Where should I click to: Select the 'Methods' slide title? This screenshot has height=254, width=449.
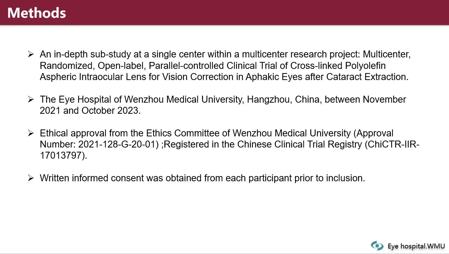37,13
